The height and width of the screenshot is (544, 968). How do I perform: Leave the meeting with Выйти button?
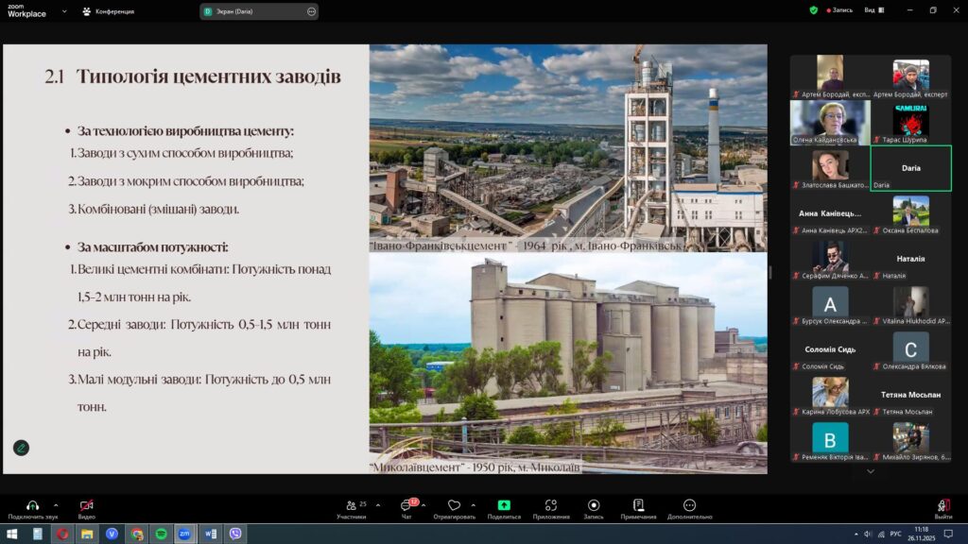[x=942, y=508]
